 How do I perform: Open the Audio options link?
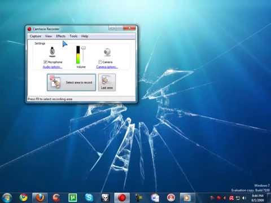click(53, 67)
